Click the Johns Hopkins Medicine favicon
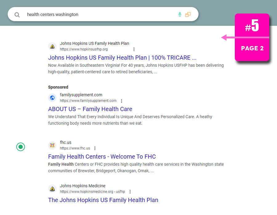The width and height of the screenshot is (277, 215). (x=52, y=189)
